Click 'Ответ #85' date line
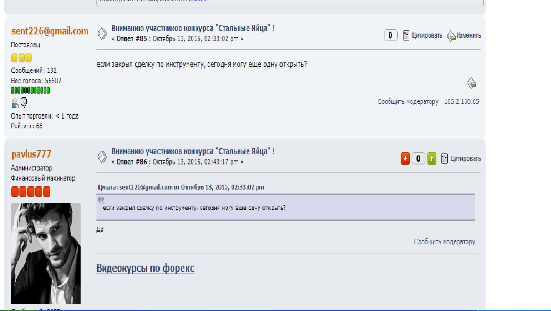Screen dimensions: 551x311 click(177, 39)
